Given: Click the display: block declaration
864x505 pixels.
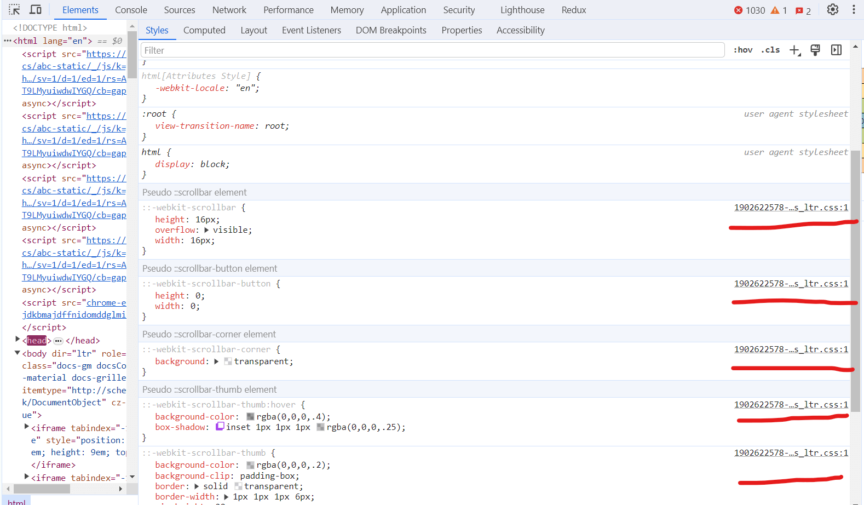Looking at the screenshot, I should 192,164.
